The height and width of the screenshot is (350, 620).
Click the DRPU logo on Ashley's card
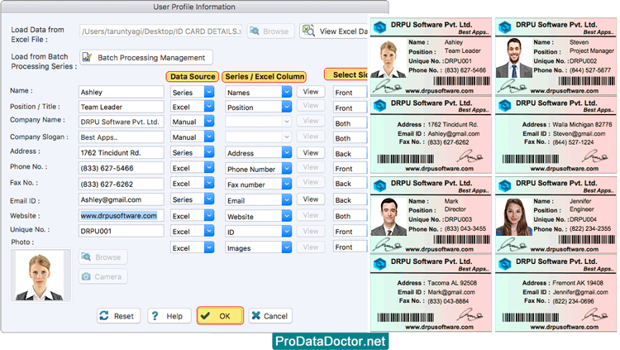tap(380, 27)
